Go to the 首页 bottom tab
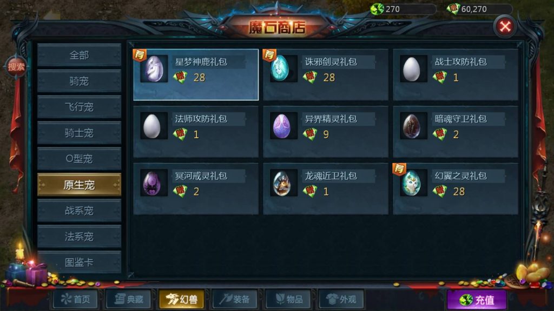This screenshot has height=311, width=554. coord(75,299)
